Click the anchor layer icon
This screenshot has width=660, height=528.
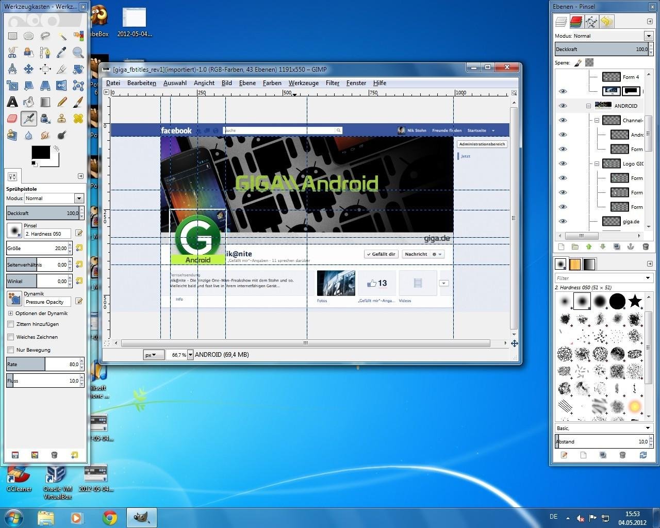(631, 247)
